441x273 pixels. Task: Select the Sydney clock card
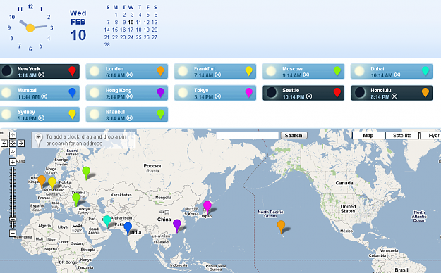(40, 115)
